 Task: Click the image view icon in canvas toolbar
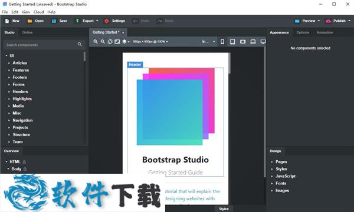[117, 42]
